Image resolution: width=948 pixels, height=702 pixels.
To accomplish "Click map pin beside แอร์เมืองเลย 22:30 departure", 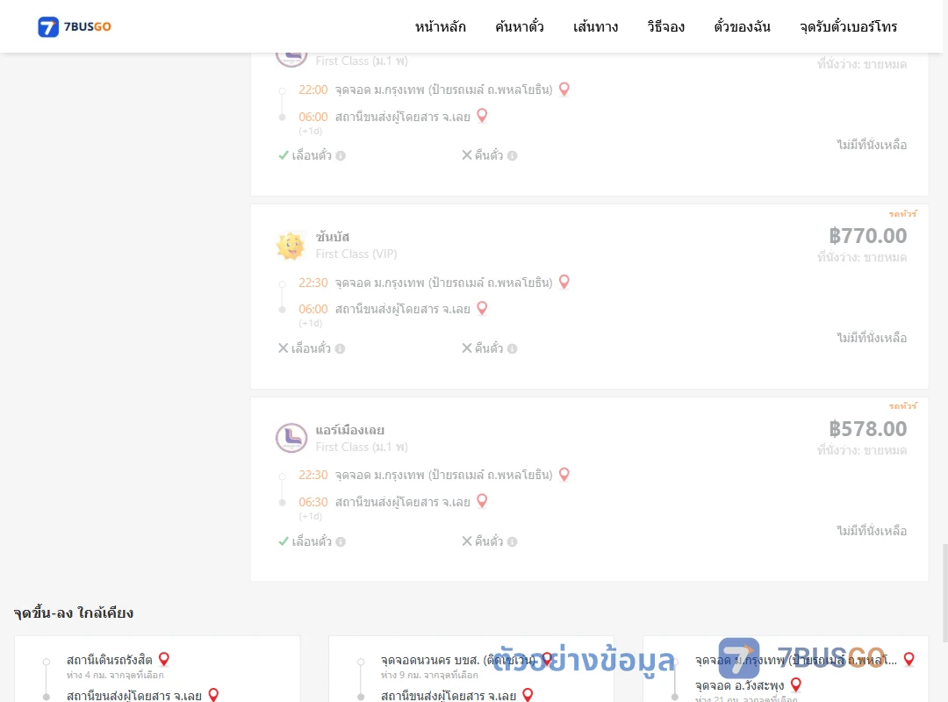I will pos(564,475).
